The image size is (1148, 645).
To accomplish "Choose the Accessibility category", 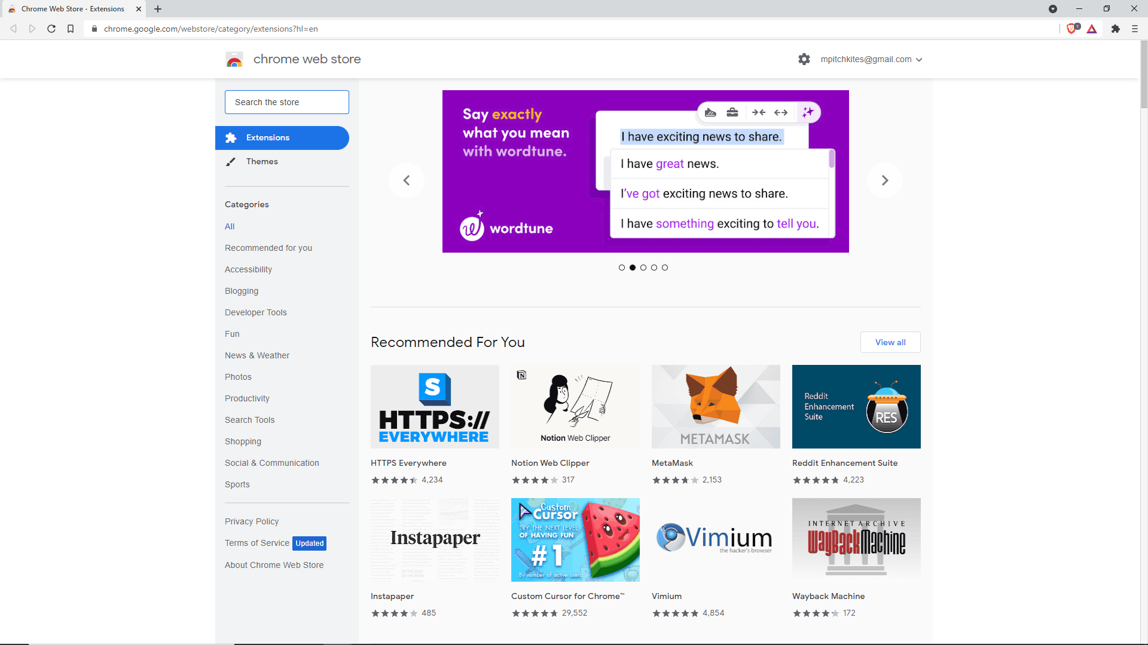I will (x=248, y=269).
